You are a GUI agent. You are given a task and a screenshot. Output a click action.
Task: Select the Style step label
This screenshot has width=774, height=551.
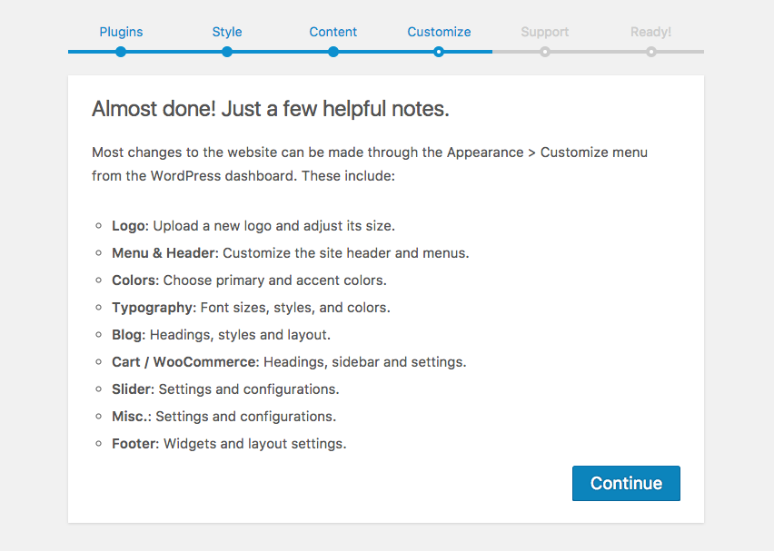pos(227,32)
